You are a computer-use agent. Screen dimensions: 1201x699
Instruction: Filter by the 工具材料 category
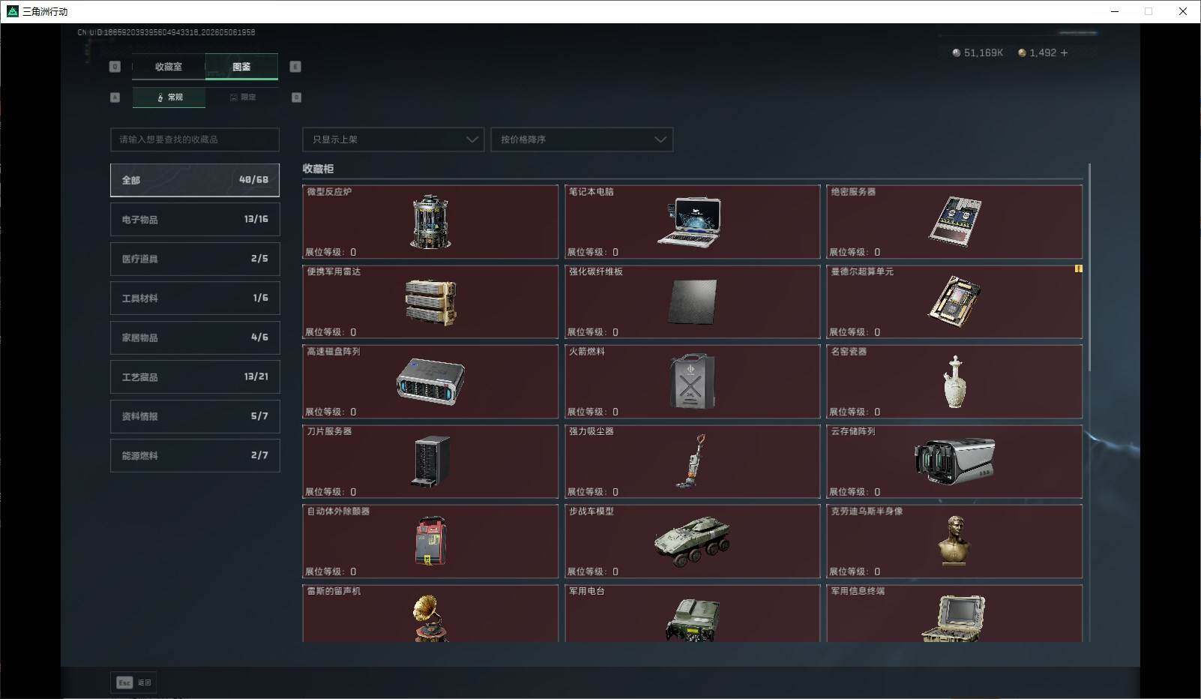(195, 298)
